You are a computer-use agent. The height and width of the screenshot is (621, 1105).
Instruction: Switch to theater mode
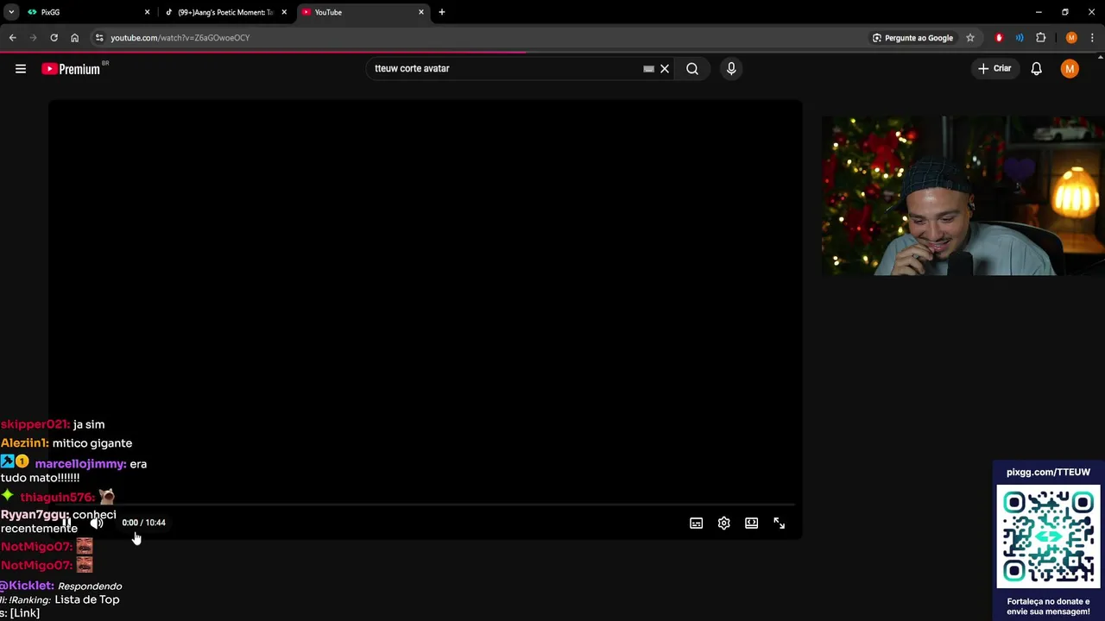pyautogui.click(x=752, y=523)
